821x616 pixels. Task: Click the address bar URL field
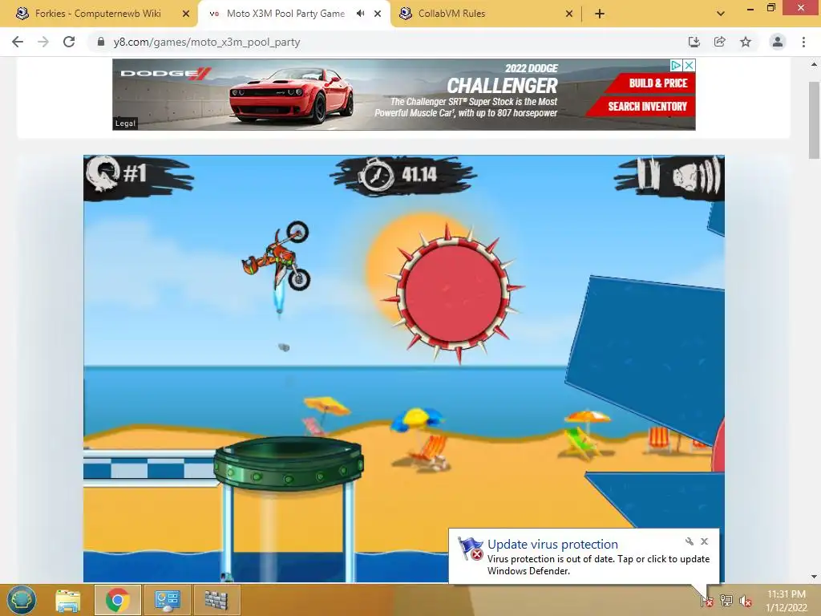(387, 42)
